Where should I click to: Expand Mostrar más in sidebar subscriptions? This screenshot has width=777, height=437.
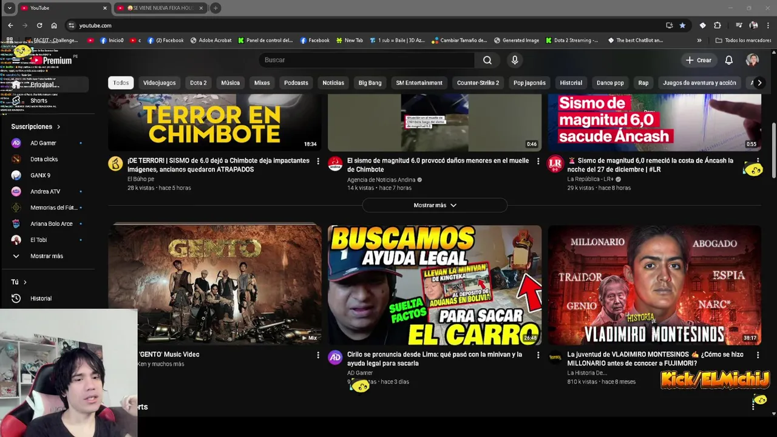pyautogui.click(x=47, y=256)
